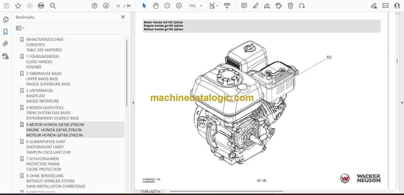Toggle the attachments paperclip panel
This screenshot has width=404, height=195.
coord(5,44)
